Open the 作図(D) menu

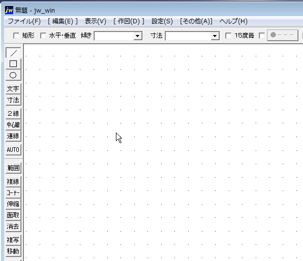tap(129, 21)
